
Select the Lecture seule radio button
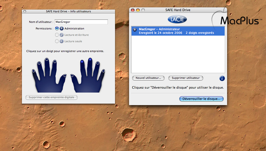[57, 41]
